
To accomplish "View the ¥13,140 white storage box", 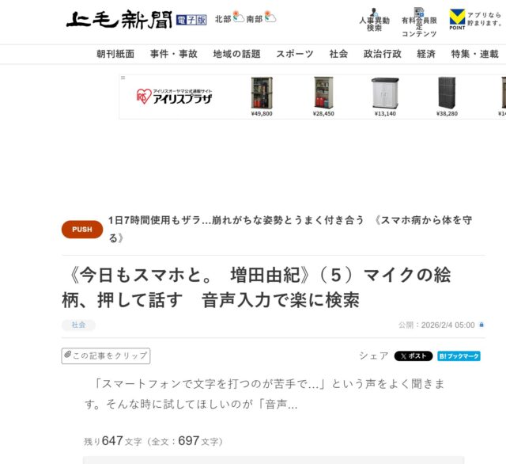I will [x=385, y=97].
